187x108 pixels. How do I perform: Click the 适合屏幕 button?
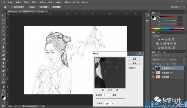(x=44, y=7)
